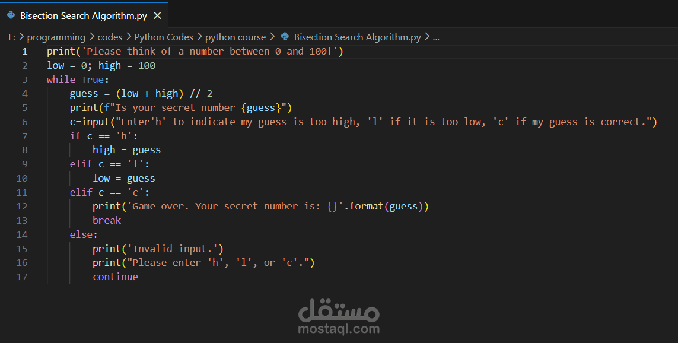
Task: Click line number 1 in the gutter
Action: 24,51
